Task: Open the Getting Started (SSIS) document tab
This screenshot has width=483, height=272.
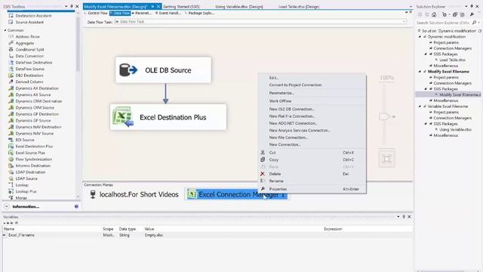Action: click(181, 7)
